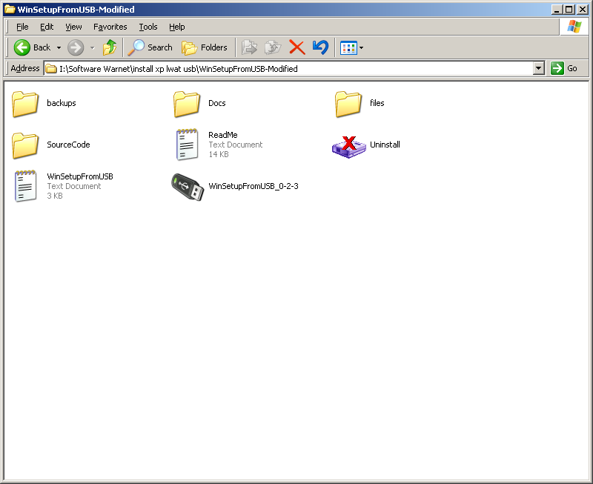The image size is (593, 484).
Task: Click the "WinSetupFromUSB_0-2-3" file name label
Action: (254, 186)
